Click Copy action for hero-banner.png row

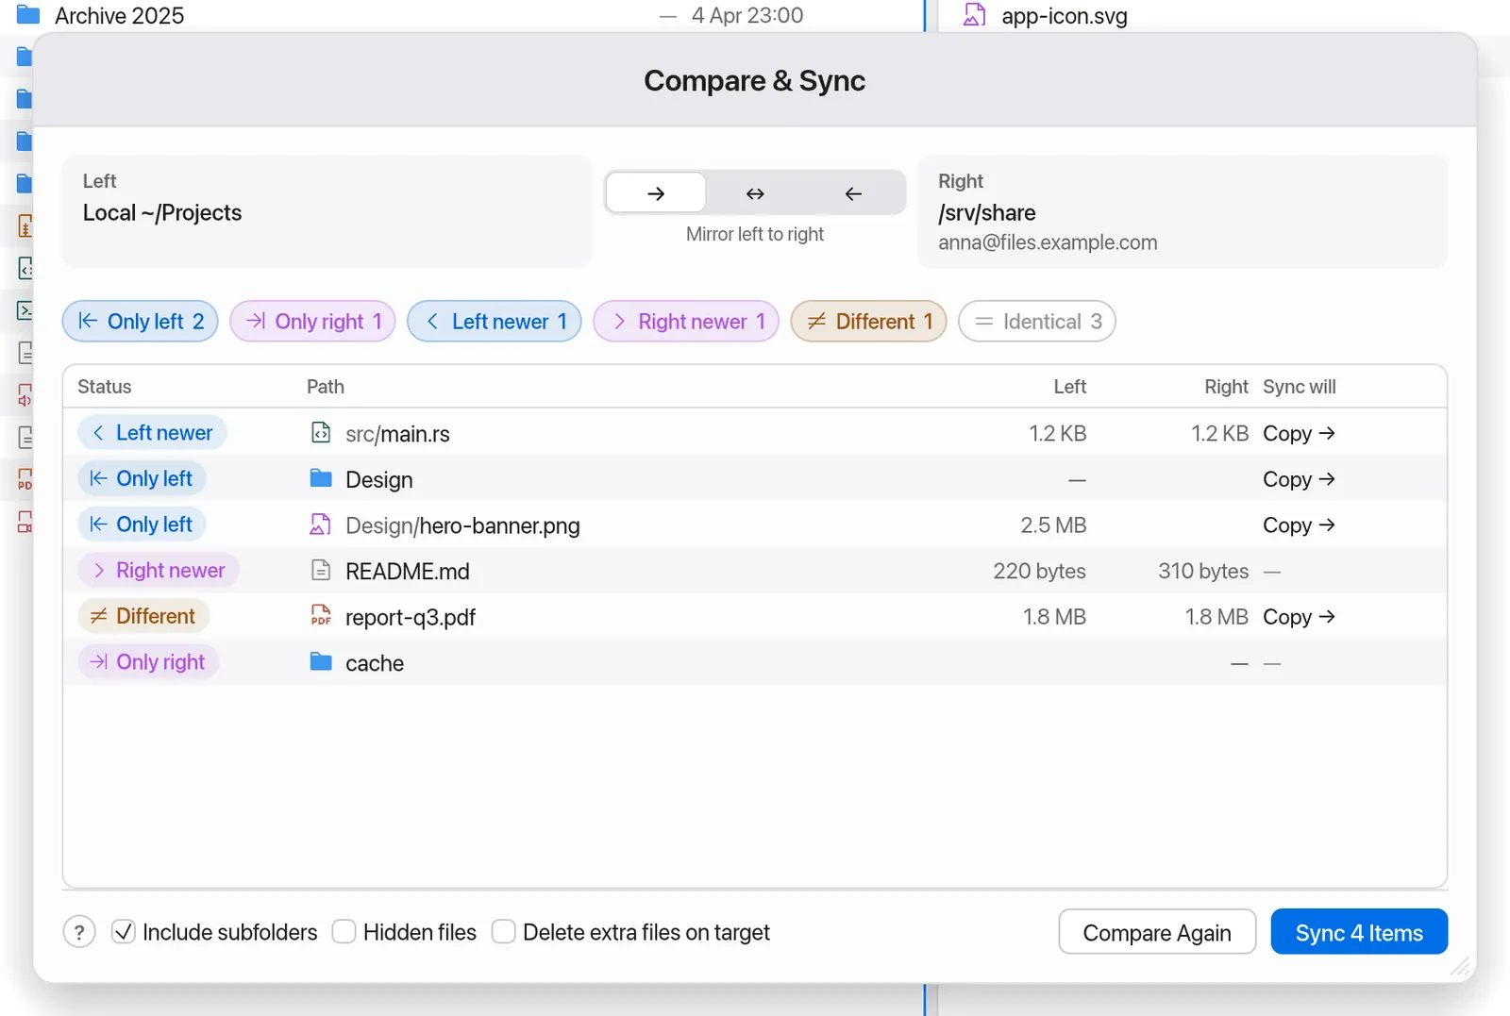tap(1299, 525)
